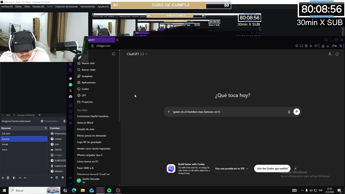This screenshot has width=345, height=194.
Task: Open the extensions cube icon in Opera sidebar
Action: point(71,117)
